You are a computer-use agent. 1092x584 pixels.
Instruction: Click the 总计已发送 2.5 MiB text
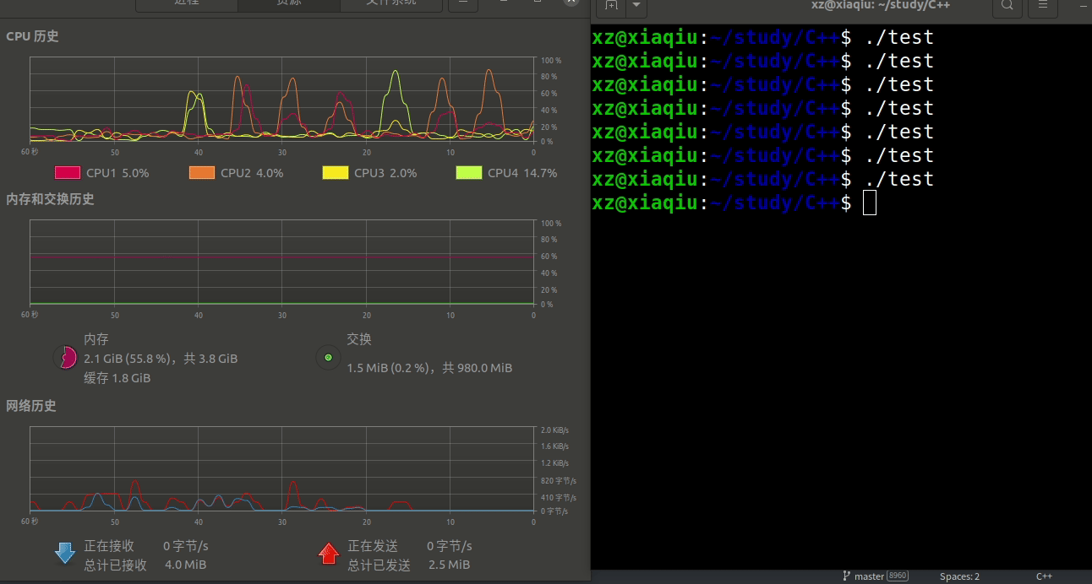(408, 565)
